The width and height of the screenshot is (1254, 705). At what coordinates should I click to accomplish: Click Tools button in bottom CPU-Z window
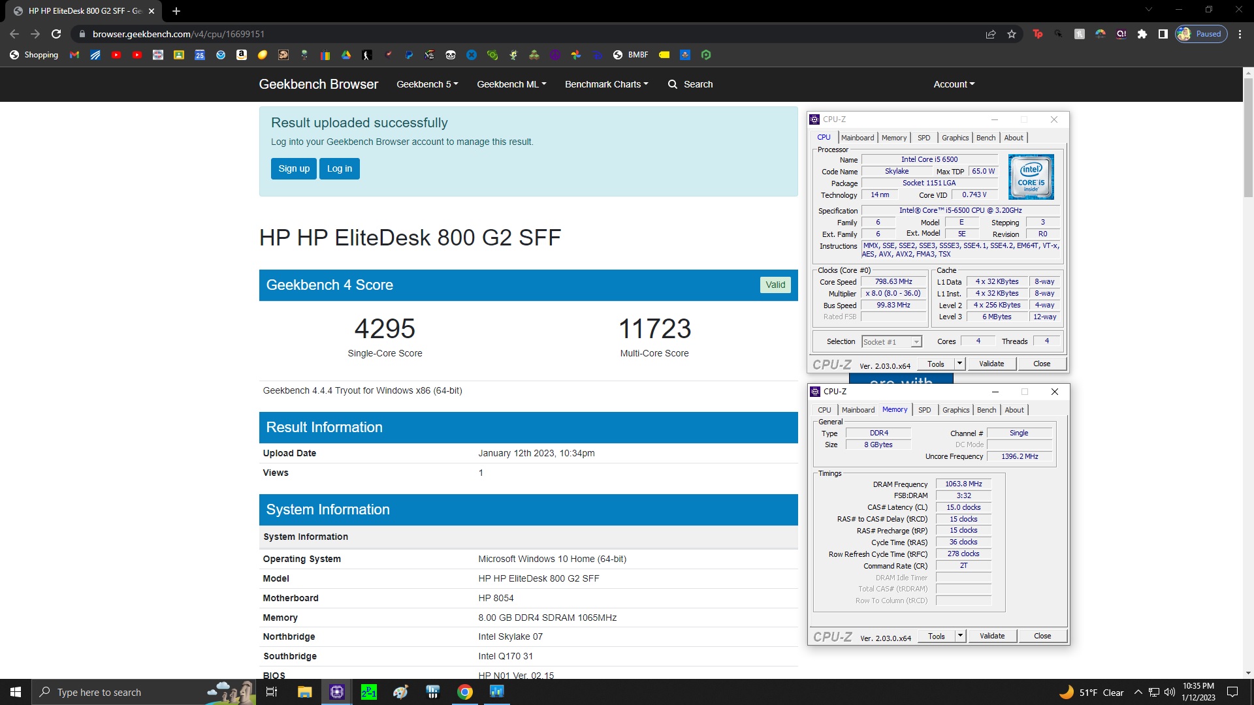coord(937,636)
